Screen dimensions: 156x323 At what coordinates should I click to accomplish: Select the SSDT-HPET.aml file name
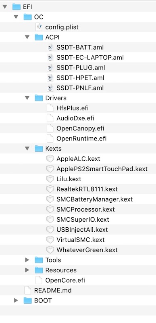[x=80, y=78]
